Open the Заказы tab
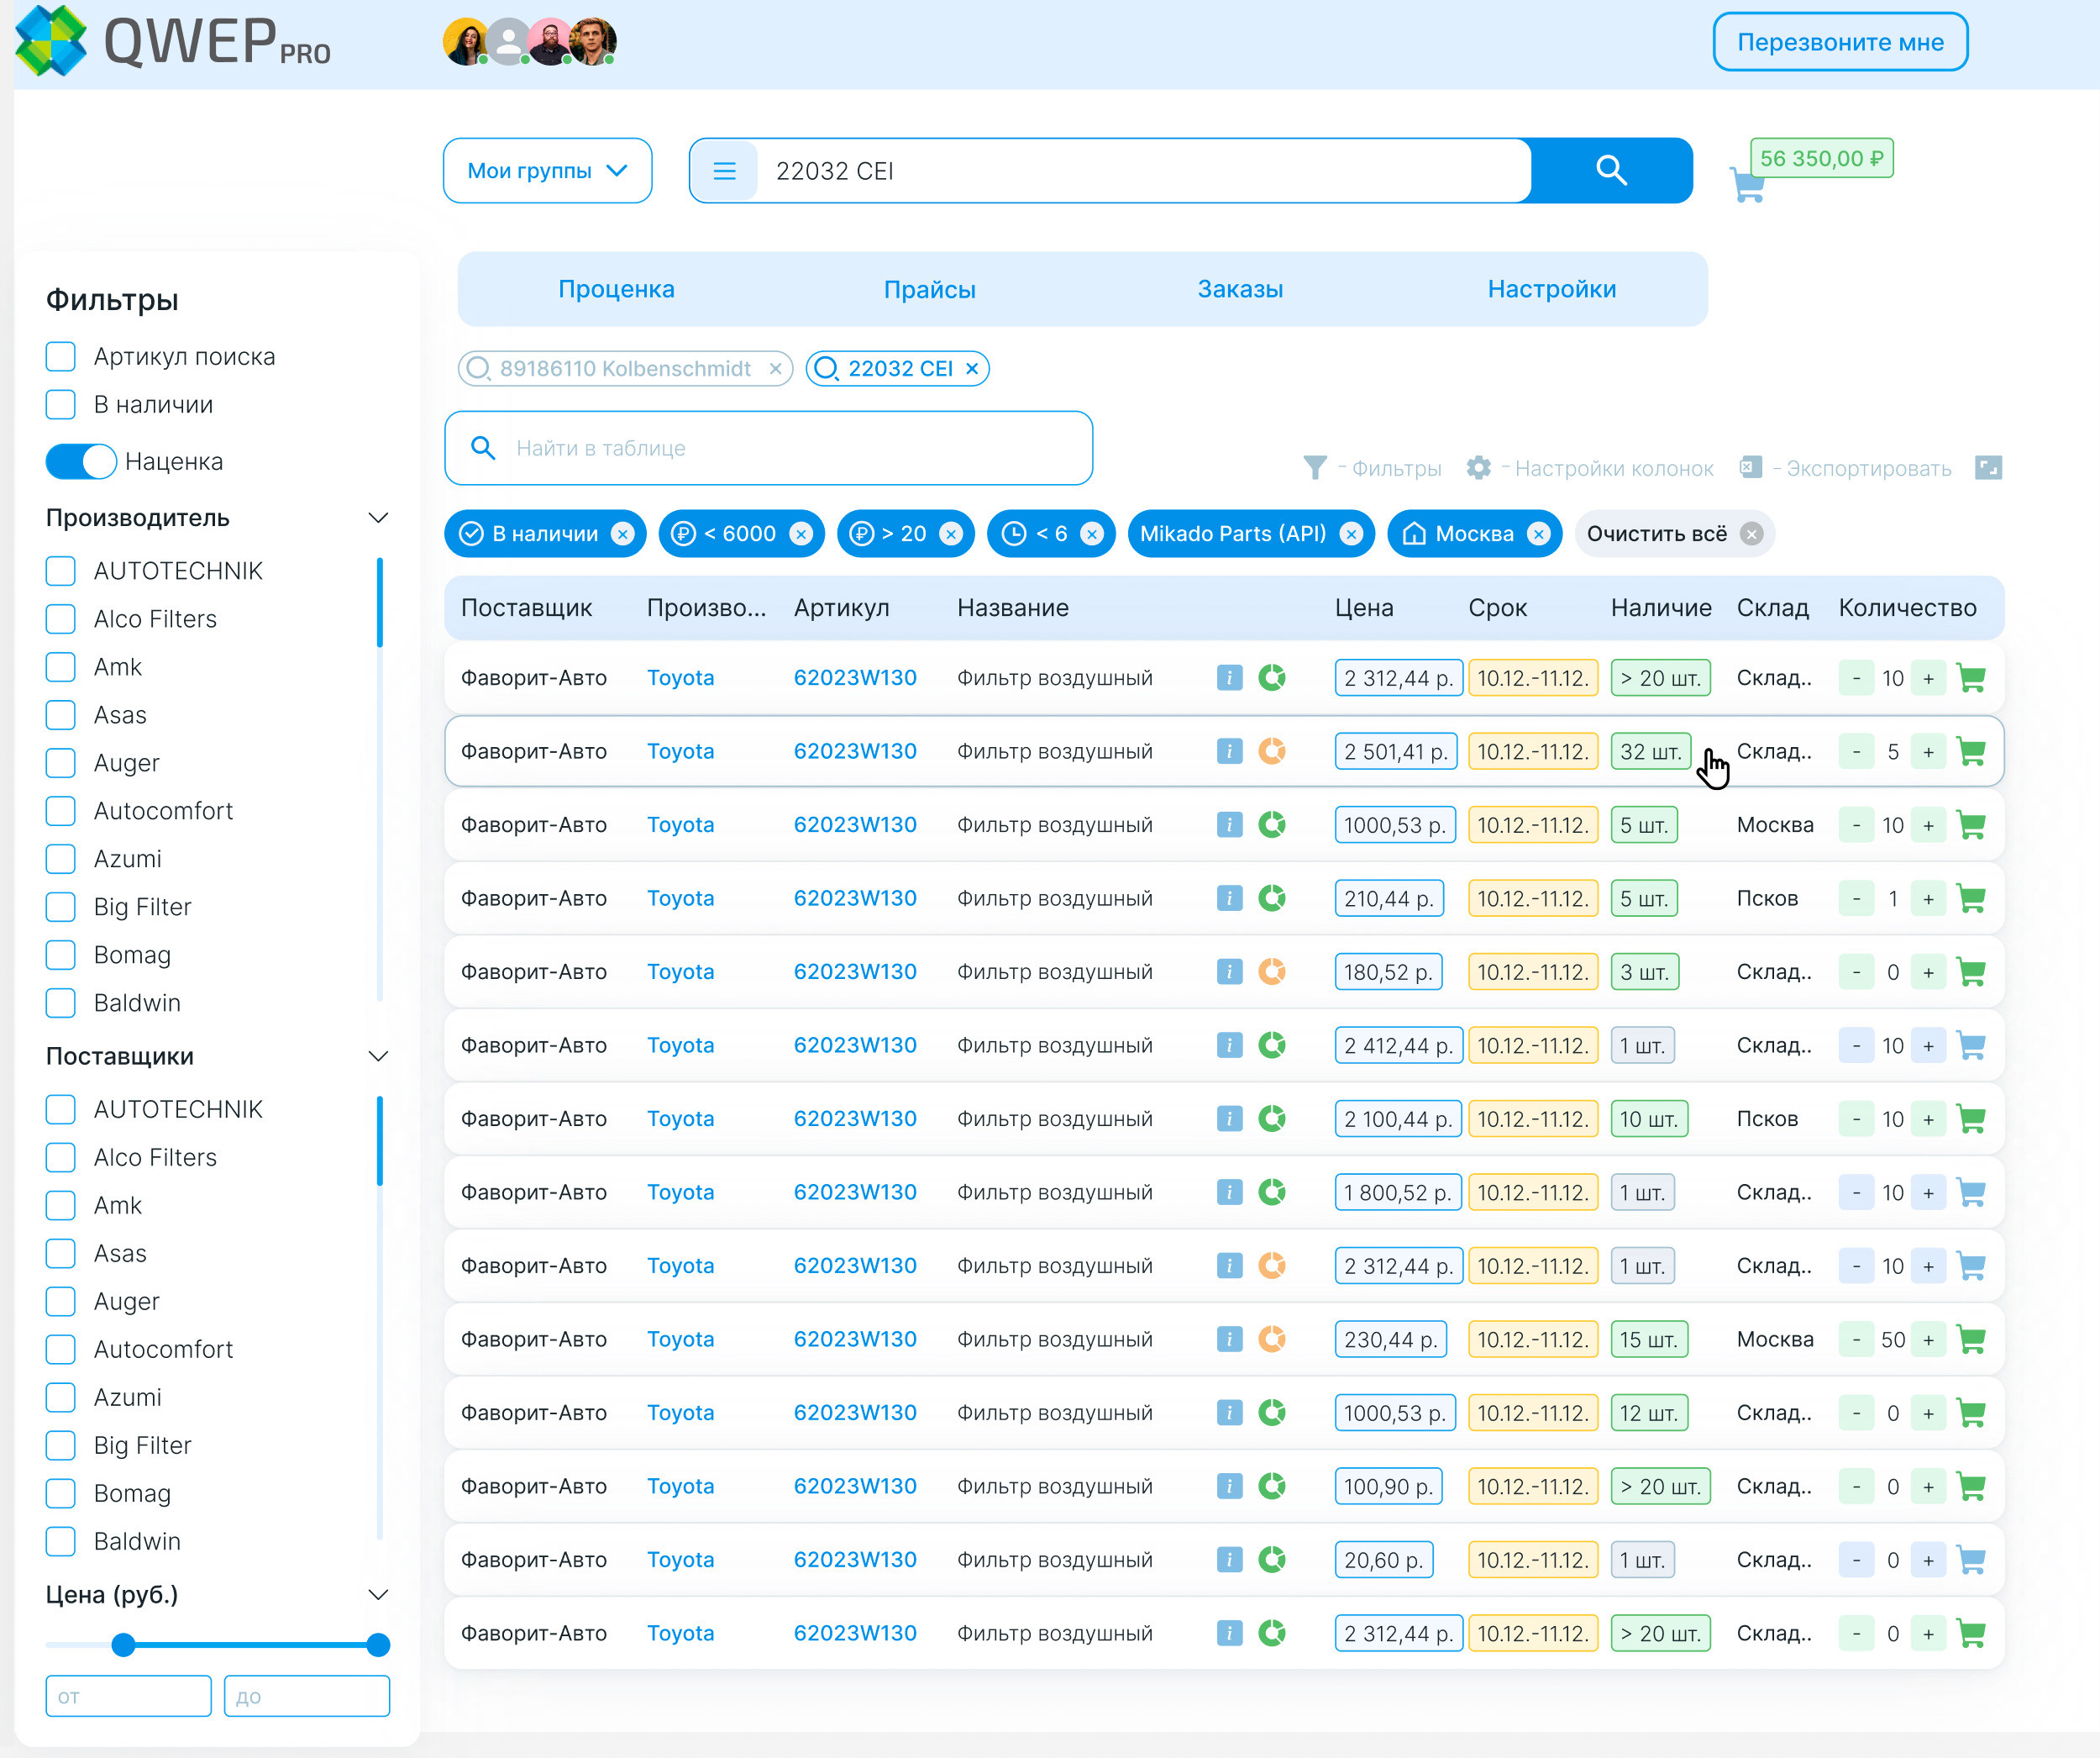The height and width of the screenshot is (1758, 2100). coord(1239,289)
